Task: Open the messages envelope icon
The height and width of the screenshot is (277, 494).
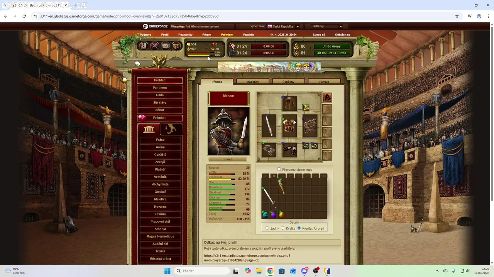Action: point(165,46)
